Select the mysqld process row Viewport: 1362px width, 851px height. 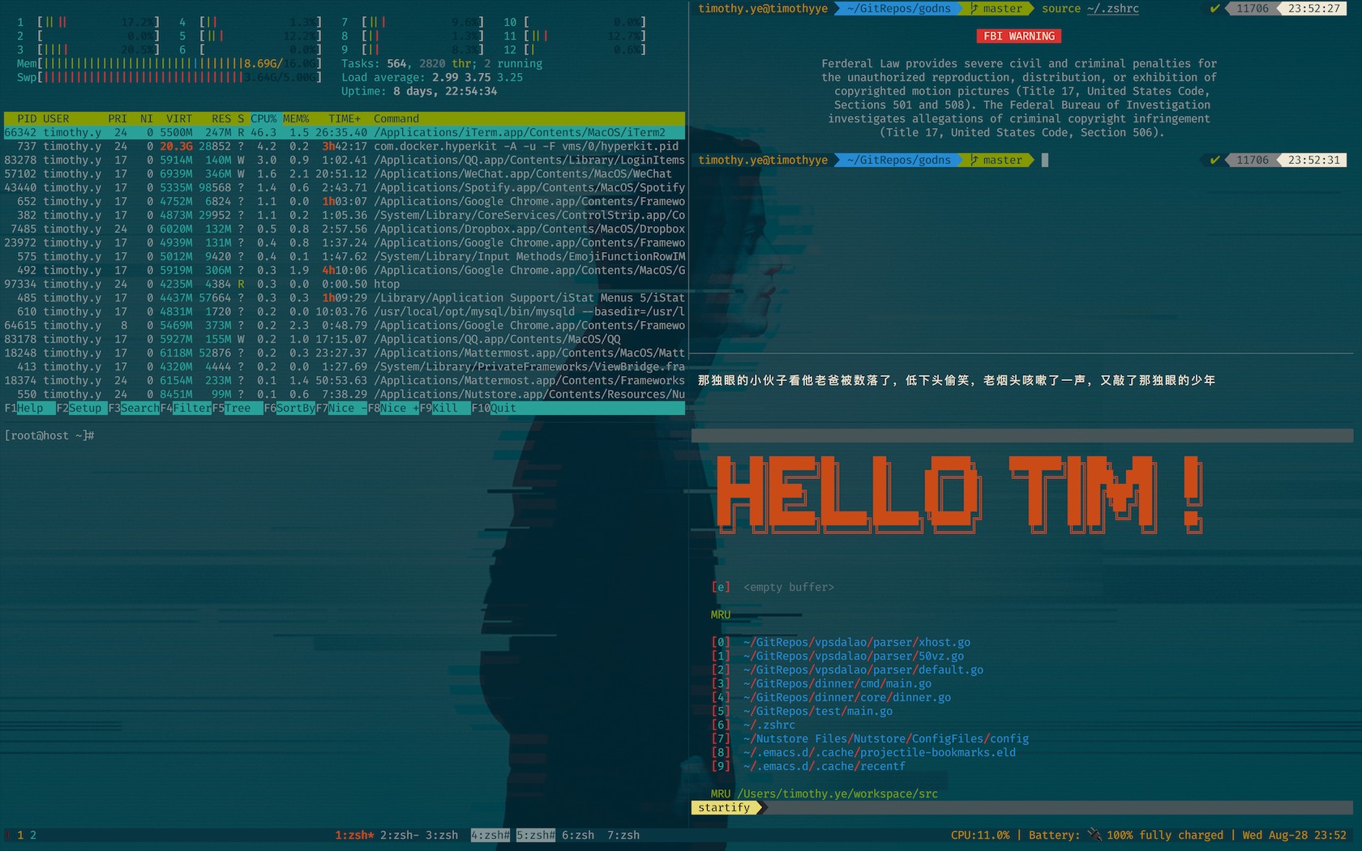(345, 312)
